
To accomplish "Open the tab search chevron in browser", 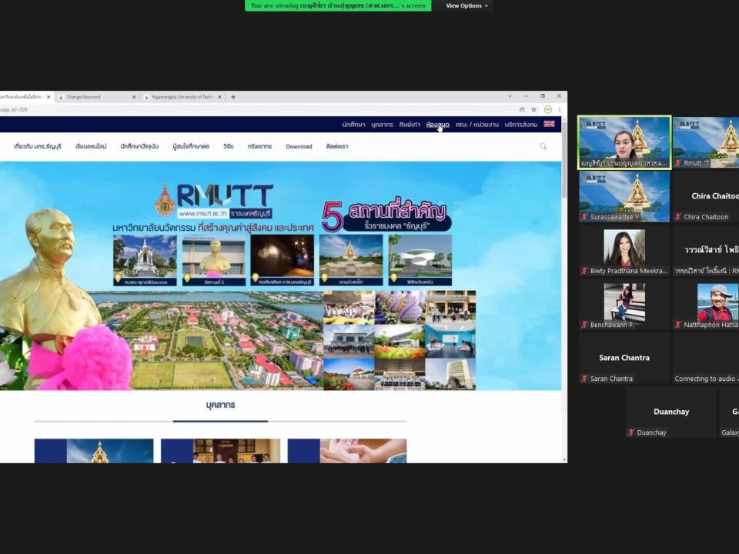I will (x=510, y=96).
